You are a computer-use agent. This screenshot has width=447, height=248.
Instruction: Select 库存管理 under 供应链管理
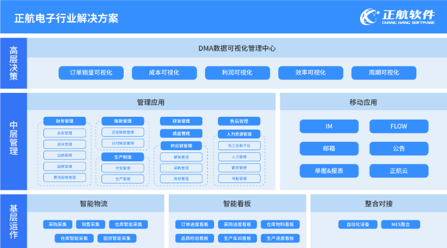[x=181, y=178]
